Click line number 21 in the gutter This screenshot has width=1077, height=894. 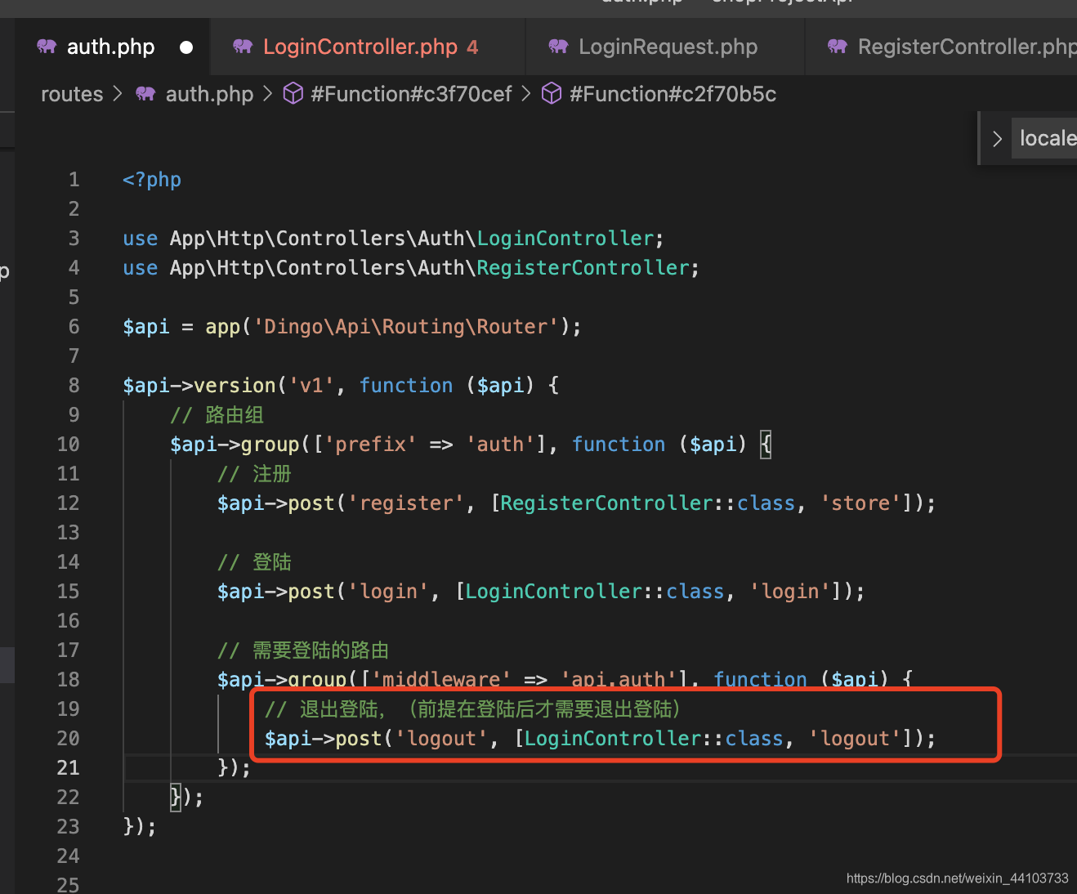[x=69, y=768]
